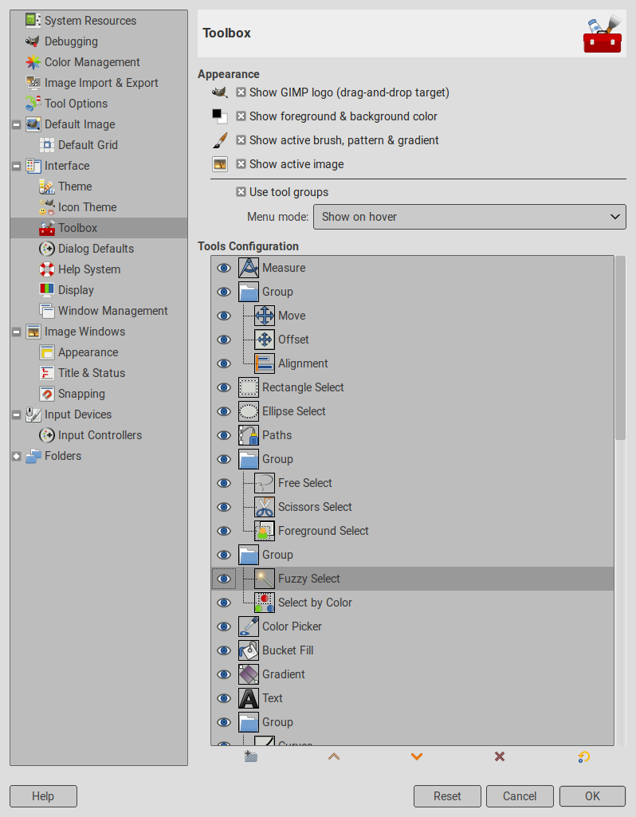Click the Scissors Select tool icon

tap(265, 508)
